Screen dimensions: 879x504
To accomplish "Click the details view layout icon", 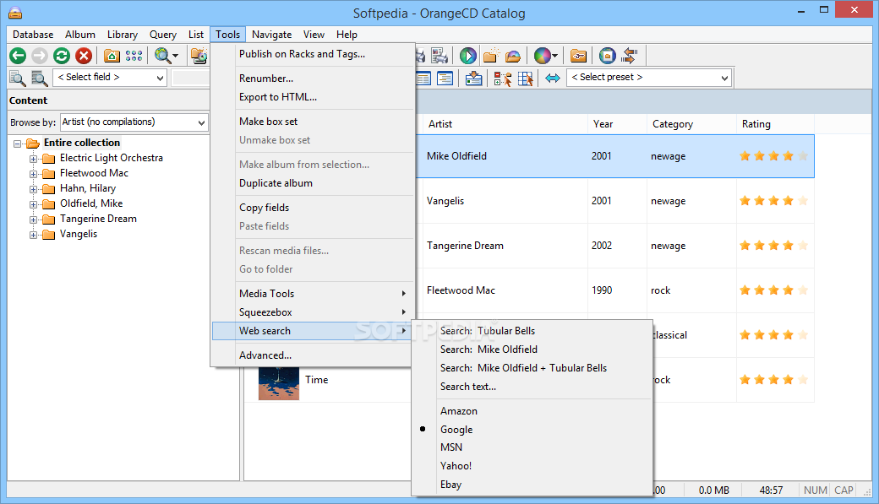I will [x=445, y=78].
